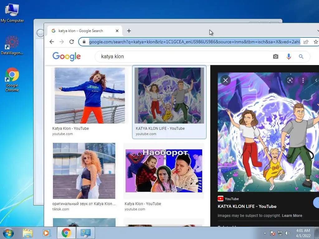This screenshot has width=319, height=239.
Task: Close the katya klon search tab
Action: [x=117, y=31]
